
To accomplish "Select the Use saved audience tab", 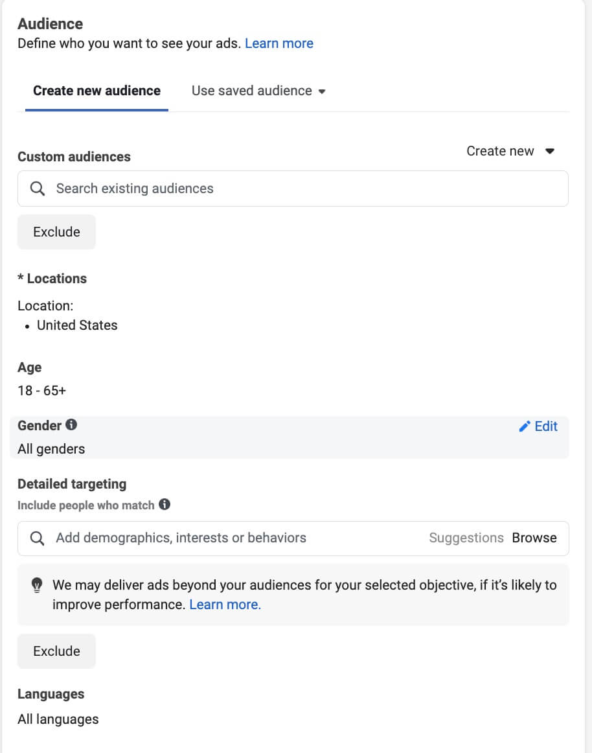I will click(x=251, y=91).
